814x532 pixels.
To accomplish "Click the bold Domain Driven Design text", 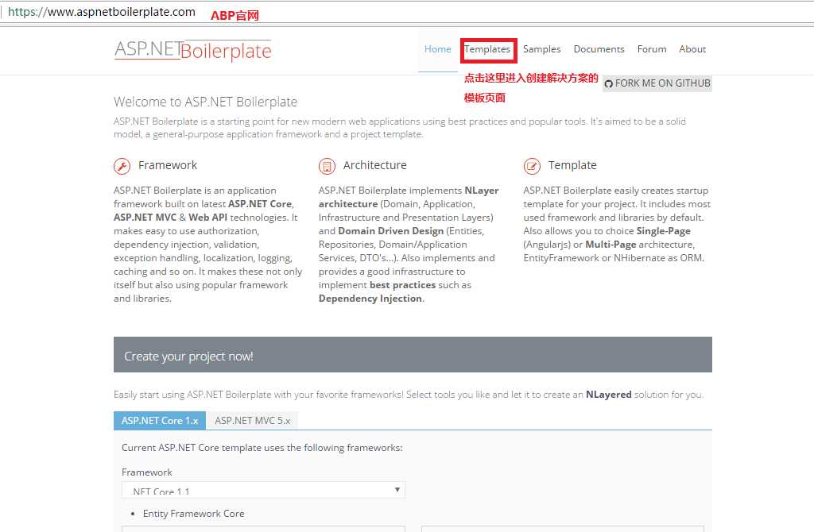I will (x=391, y=231).
